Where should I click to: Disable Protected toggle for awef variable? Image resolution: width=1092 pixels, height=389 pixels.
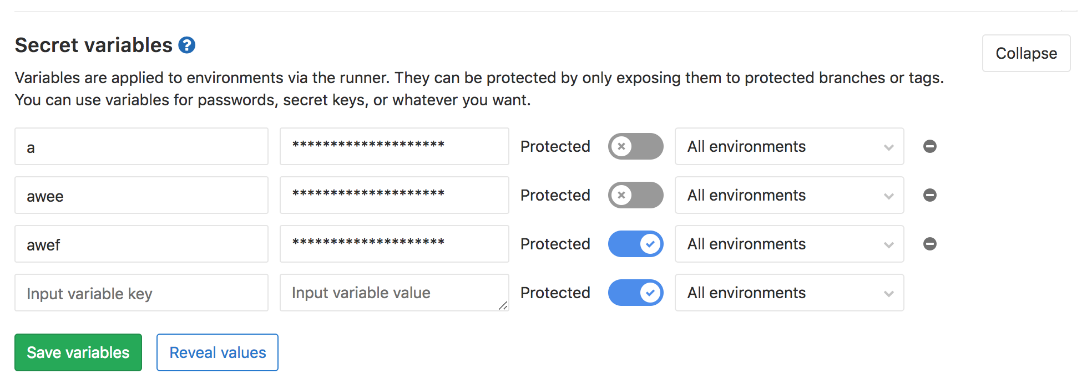pos(635,244)
